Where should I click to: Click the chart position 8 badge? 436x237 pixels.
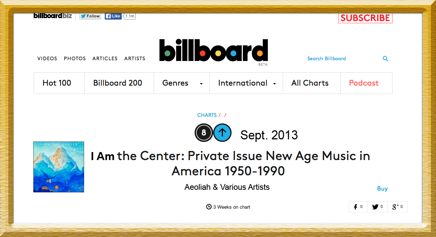(204, 133)
